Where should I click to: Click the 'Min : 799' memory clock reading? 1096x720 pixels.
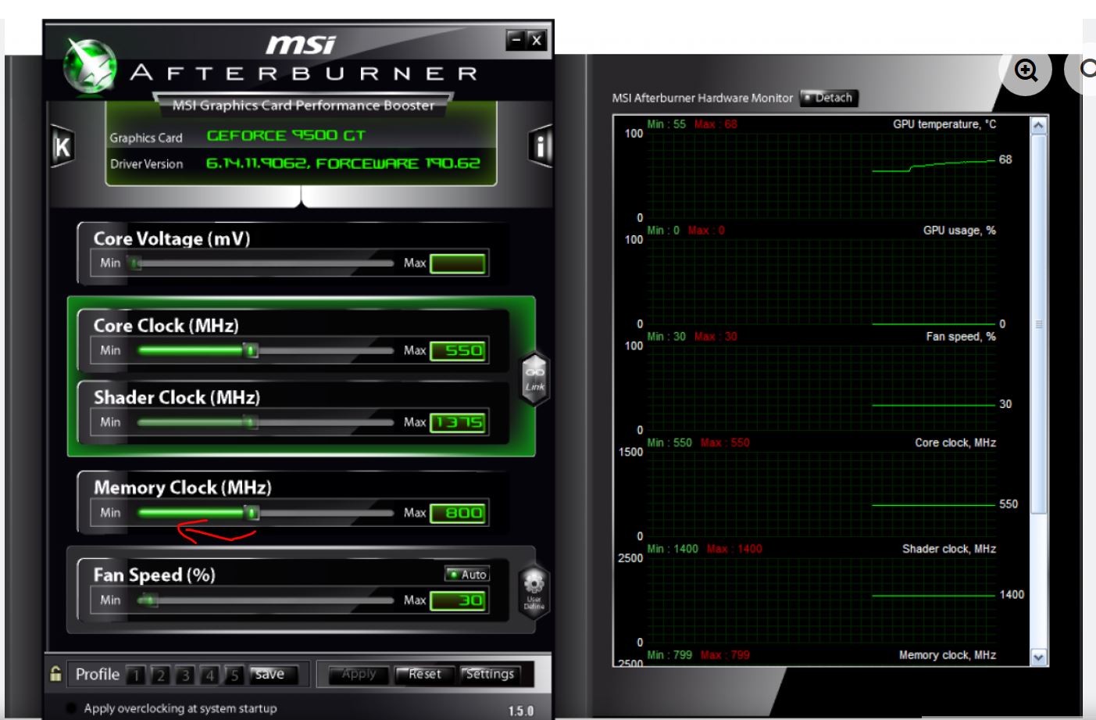pos(669,655)
